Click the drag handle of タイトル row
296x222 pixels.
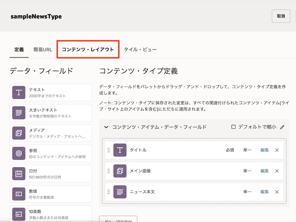(x=109, y=150)
